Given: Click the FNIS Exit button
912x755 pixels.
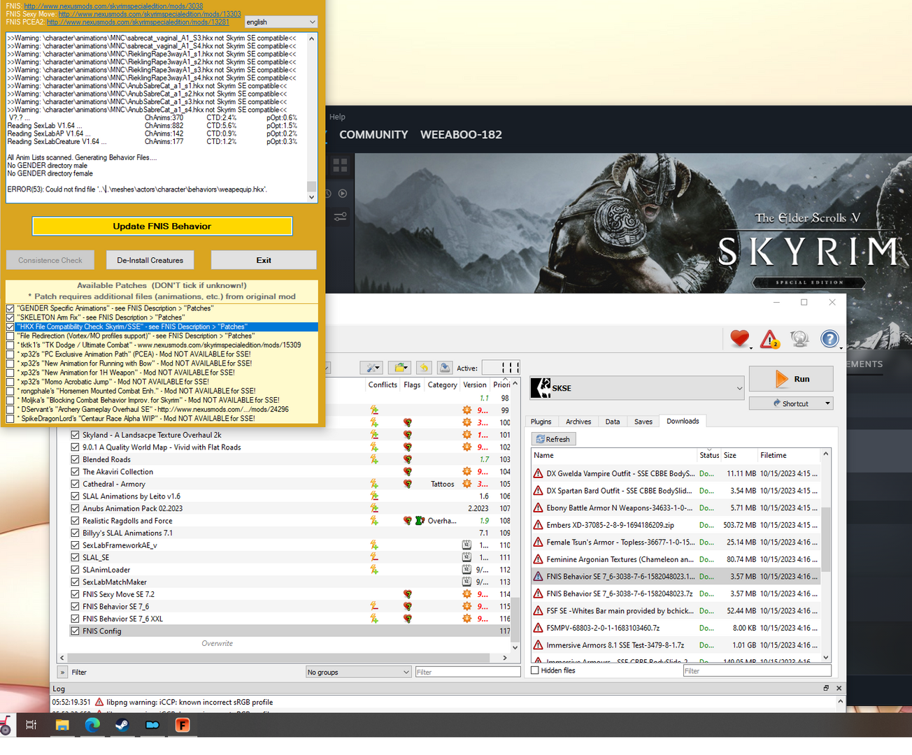Looking at the screenshot, I should (264, 260).
